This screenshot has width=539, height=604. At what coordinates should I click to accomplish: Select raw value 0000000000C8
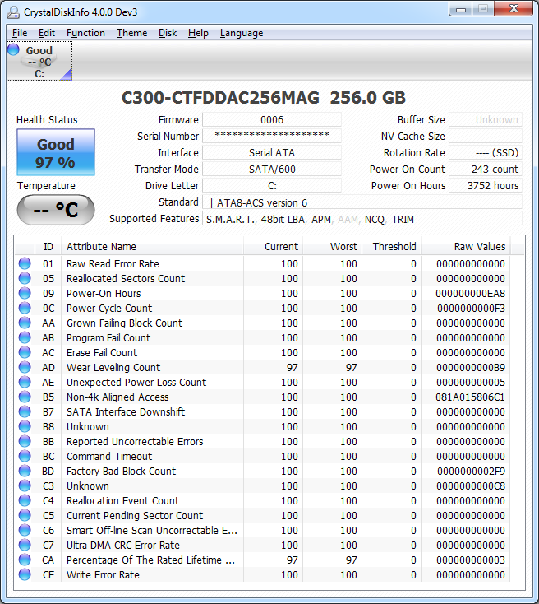[x=471, y=486]
